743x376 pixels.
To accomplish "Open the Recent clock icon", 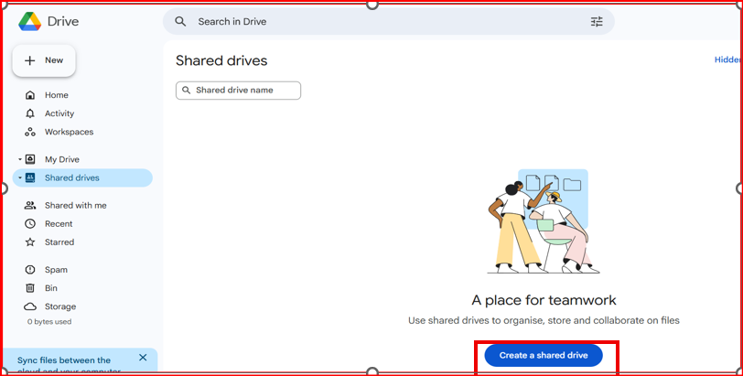I will tap(30, 224).
